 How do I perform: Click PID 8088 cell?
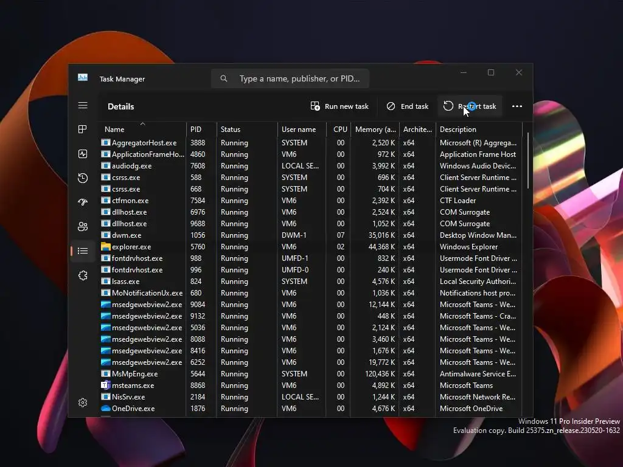pos(198,339)
